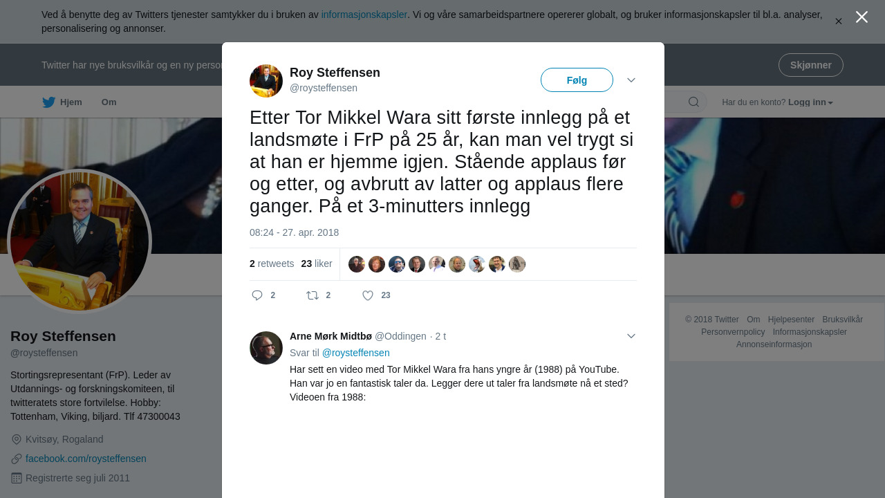The width and height of the screenshot is (885, 498).
Task: Dismiss the cookie notice small x
Action: 839,21
